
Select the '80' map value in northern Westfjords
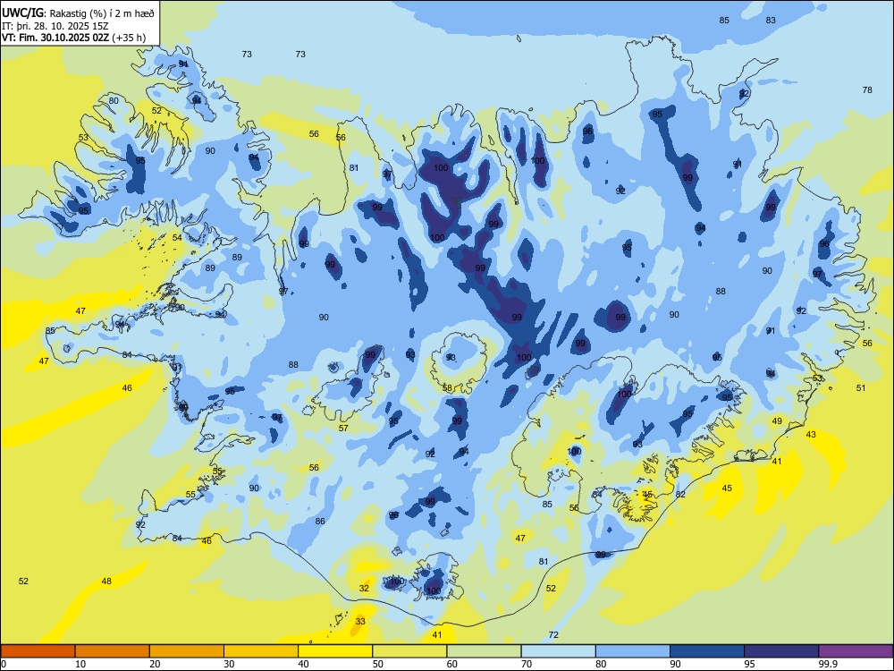point(114,101)
